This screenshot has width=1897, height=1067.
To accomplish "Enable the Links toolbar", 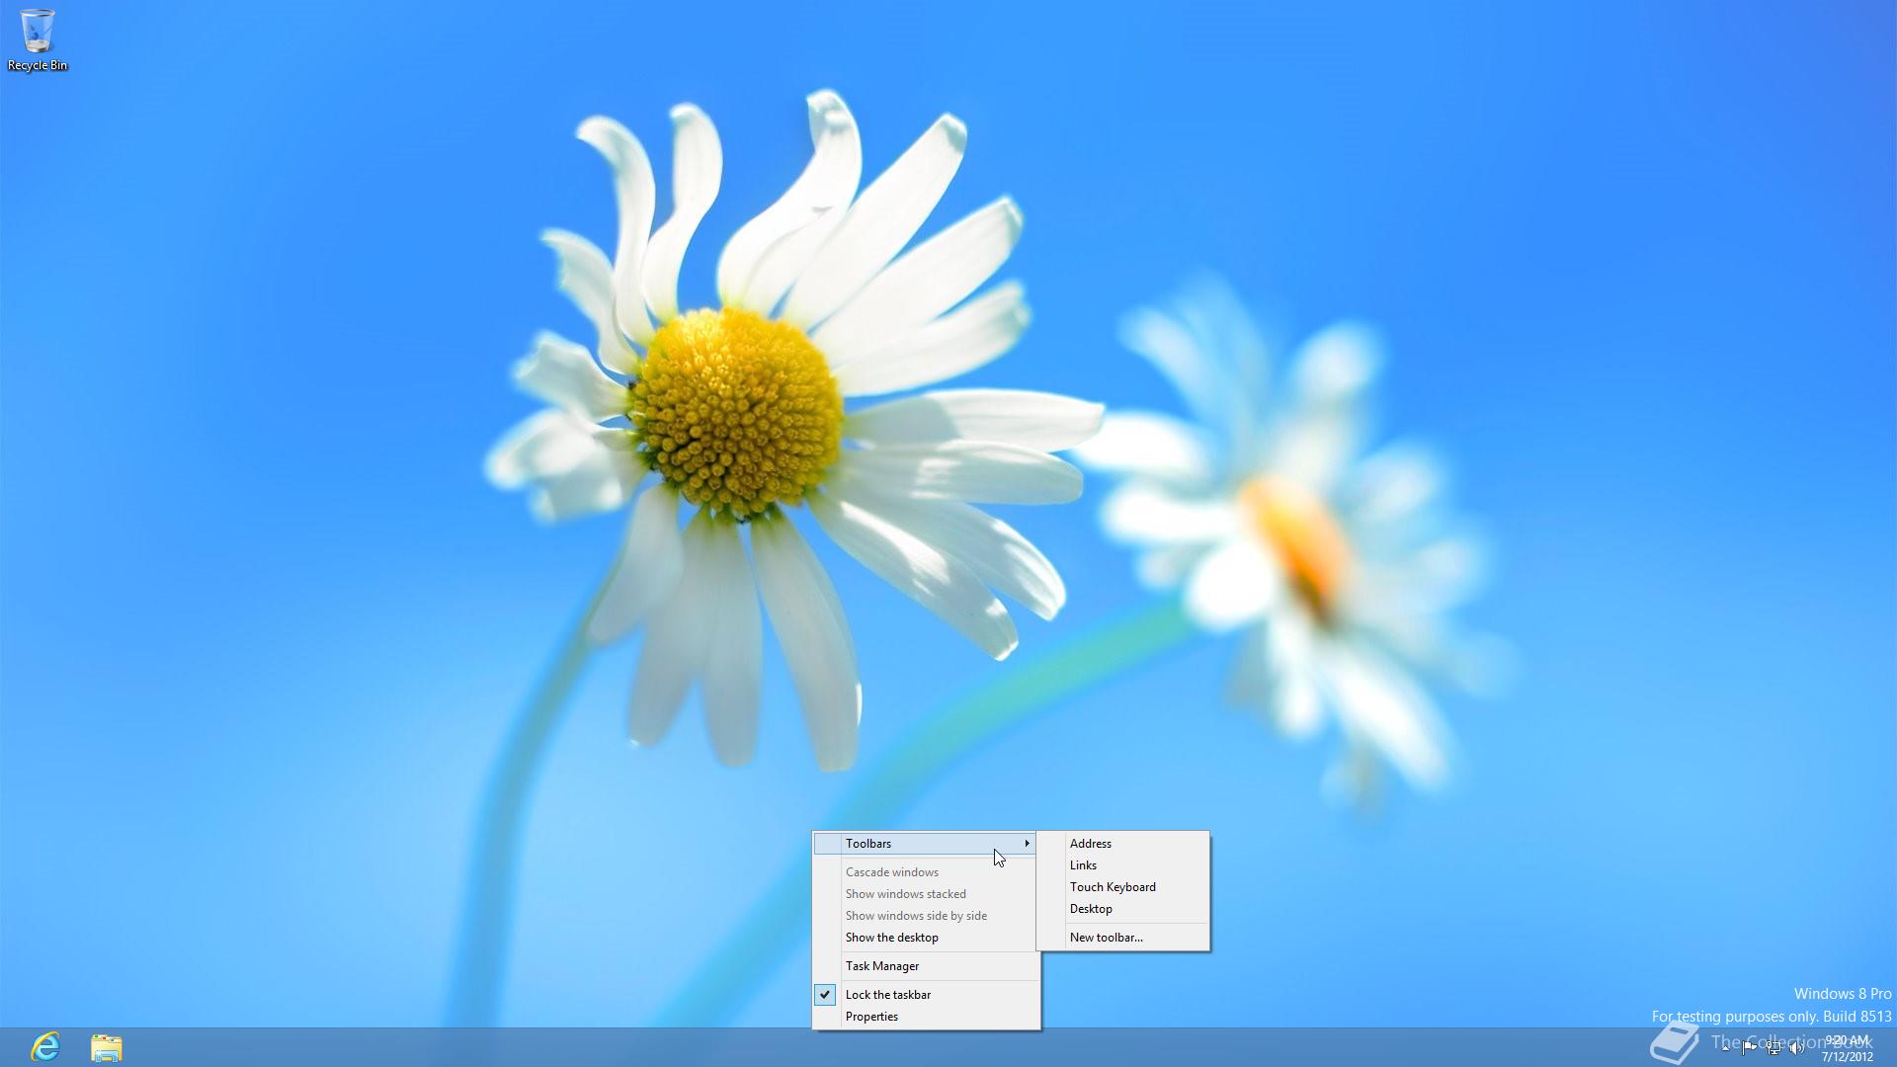I will (x=1123, y=865).
